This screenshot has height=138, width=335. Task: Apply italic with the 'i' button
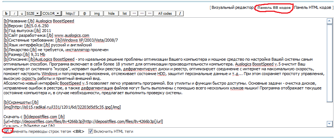[x=14, y=13]
